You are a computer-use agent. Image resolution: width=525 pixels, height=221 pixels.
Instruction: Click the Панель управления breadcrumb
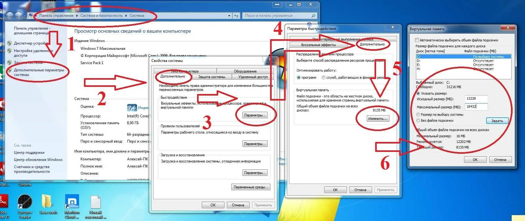coord(56,16)
